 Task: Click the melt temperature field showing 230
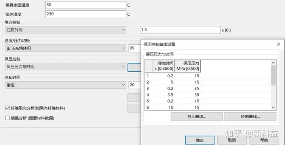pyautogui.click(x=85, y=14)
